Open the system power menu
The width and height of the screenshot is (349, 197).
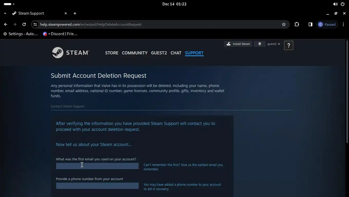click(x=342, y=4)
